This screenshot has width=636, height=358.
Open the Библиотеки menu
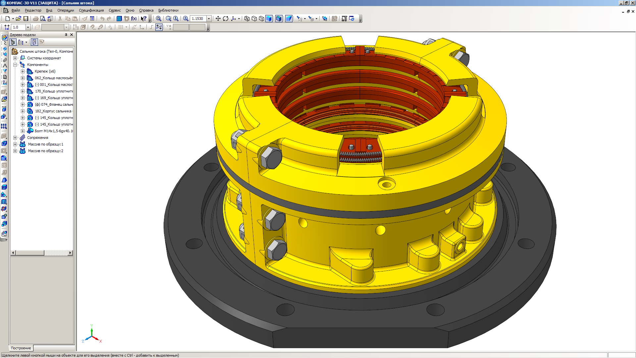click(168, 10)
